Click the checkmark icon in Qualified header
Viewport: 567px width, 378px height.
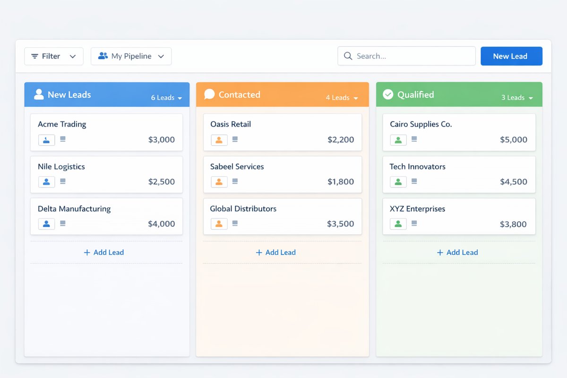pyautogui.click(x=388, y=94)
